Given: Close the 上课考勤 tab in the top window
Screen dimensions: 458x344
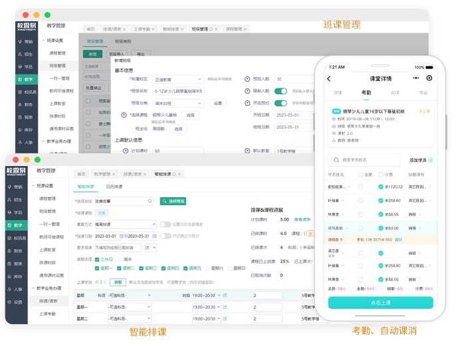Looking at the screenshot, I should [153, 29].
